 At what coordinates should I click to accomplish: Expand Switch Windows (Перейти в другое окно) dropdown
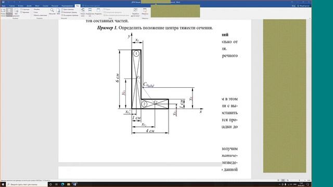tap(135, 12)
